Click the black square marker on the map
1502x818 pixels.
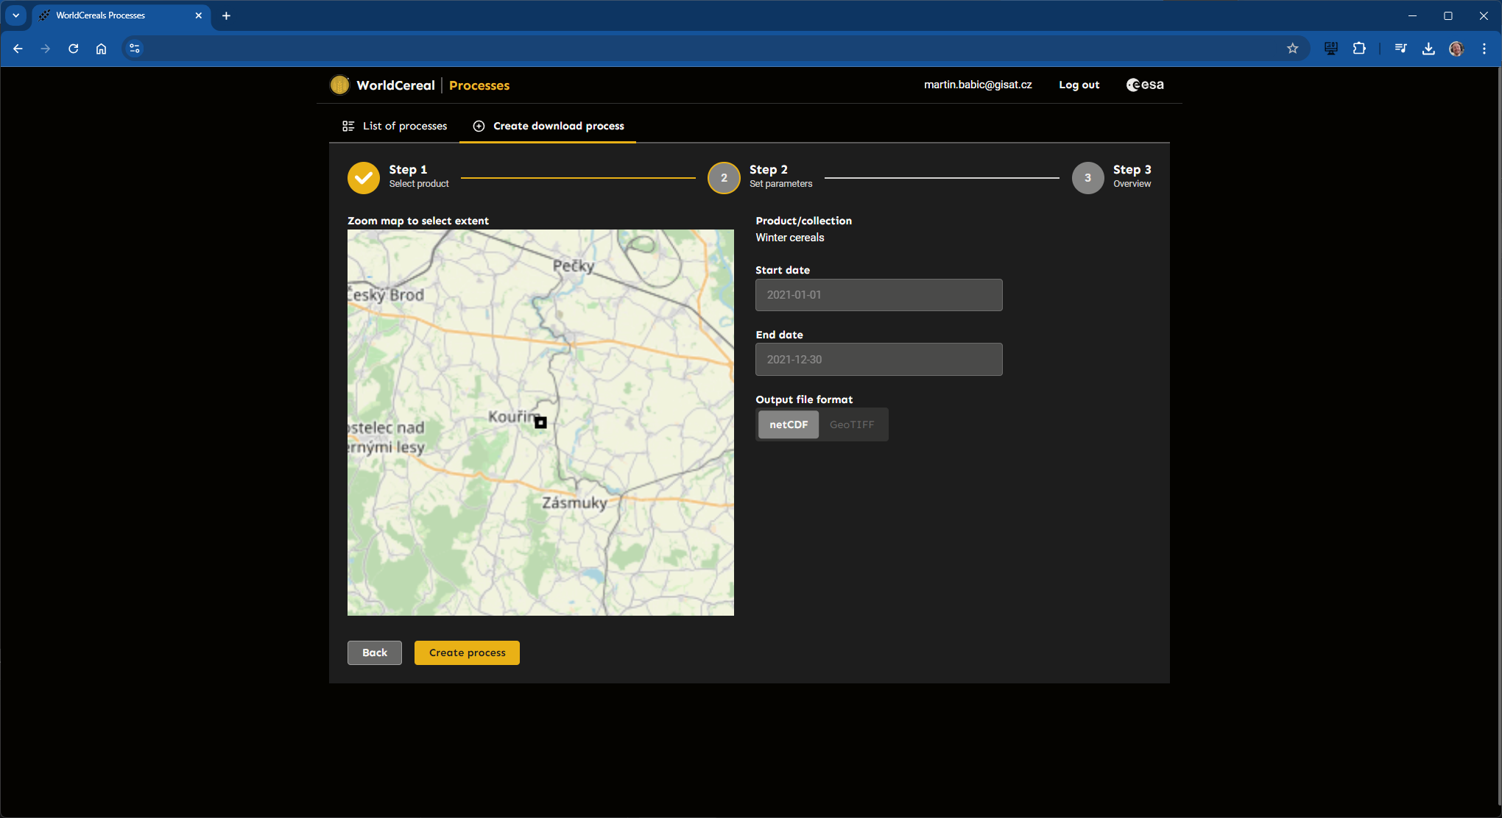(540, 422)
